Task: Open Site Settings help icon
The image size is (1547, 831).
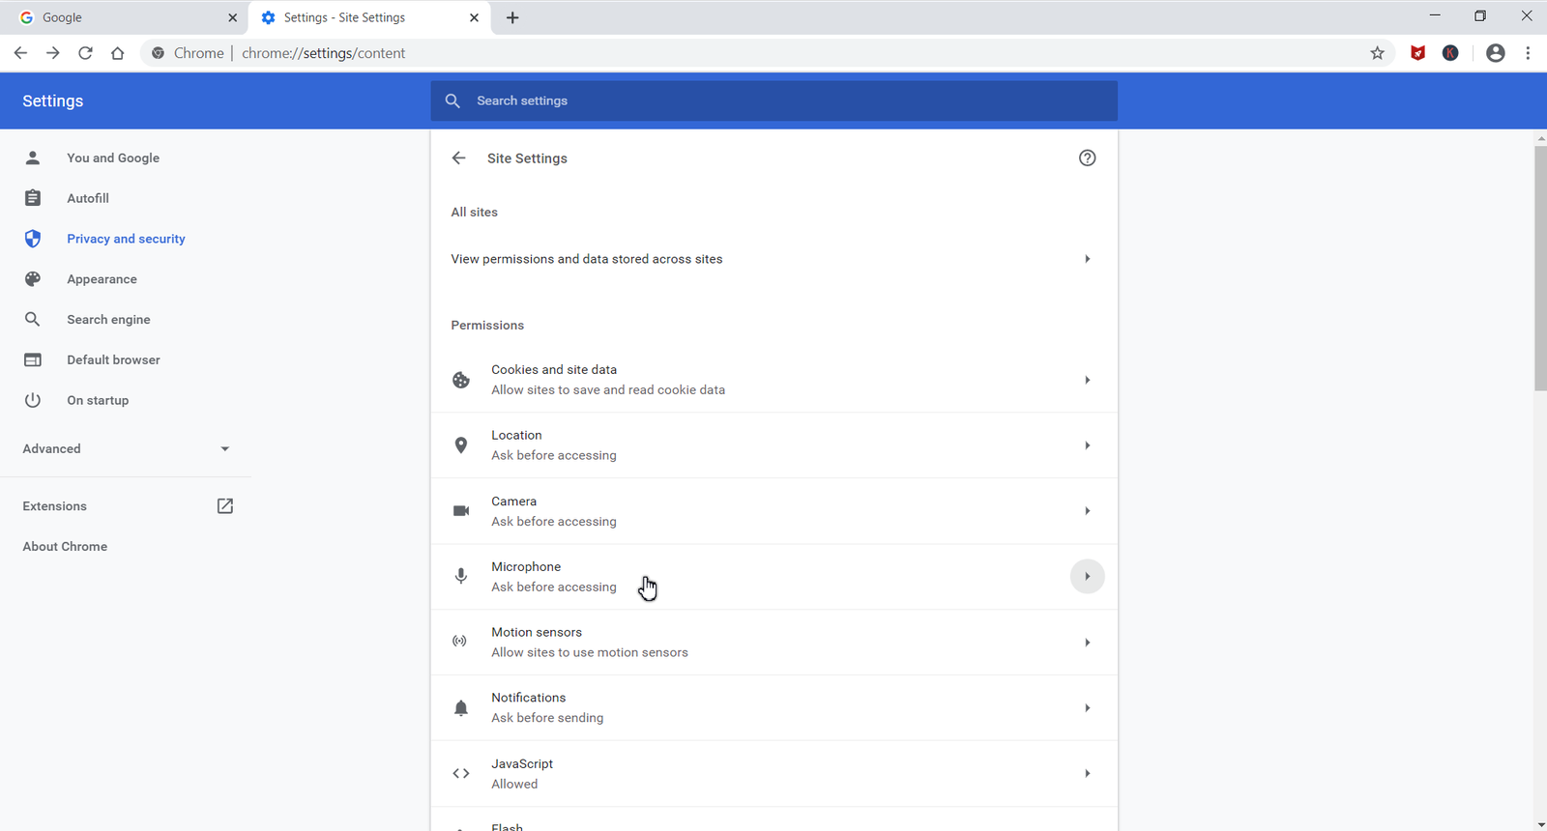Action: point(1088,158)
